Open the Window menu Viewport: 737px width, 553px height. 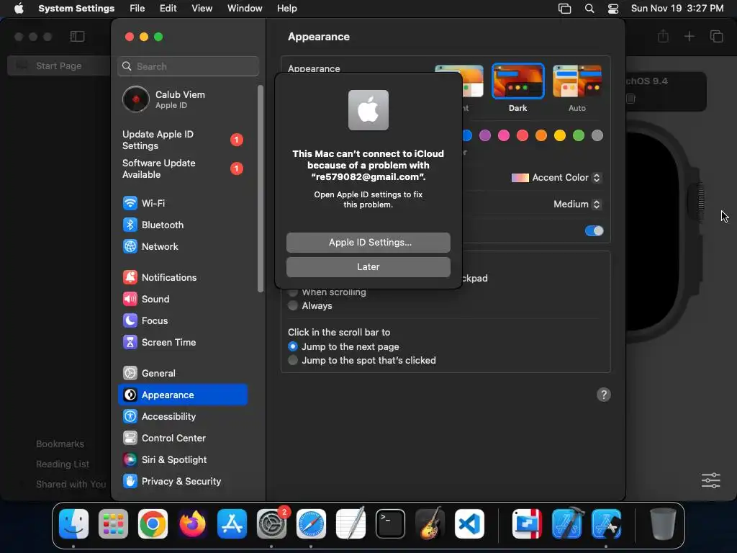(245, 9)
